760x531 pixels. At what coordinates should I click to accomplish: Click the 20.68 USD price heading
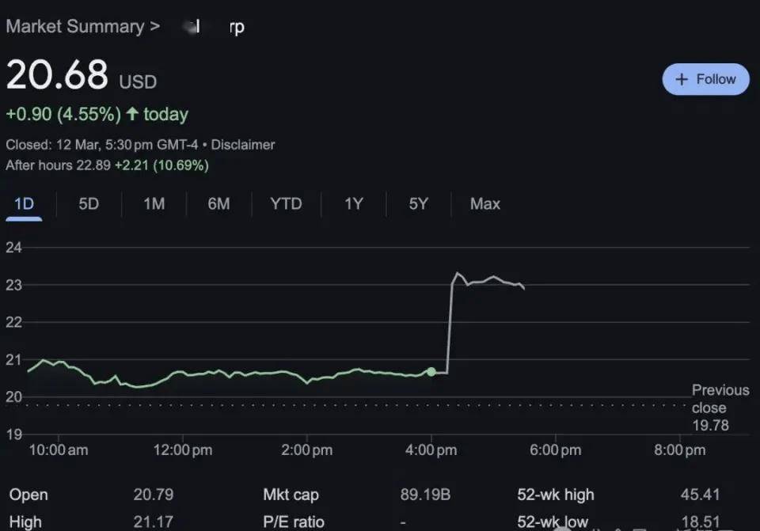pyautogui.click(x=57, y=76)
